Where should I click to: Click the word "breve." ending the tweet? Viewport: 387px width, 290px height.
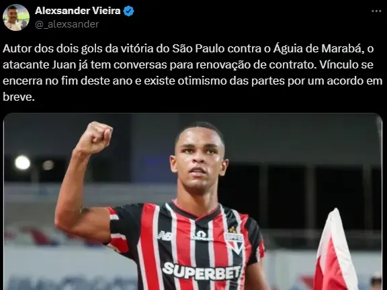pos(19,97)
